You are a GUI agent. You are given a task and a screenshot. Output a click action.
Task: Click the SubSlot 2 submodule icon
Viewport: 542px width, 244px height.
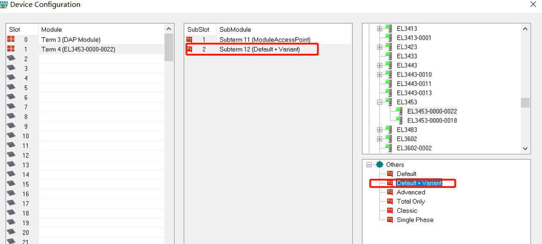pos(189,49)
